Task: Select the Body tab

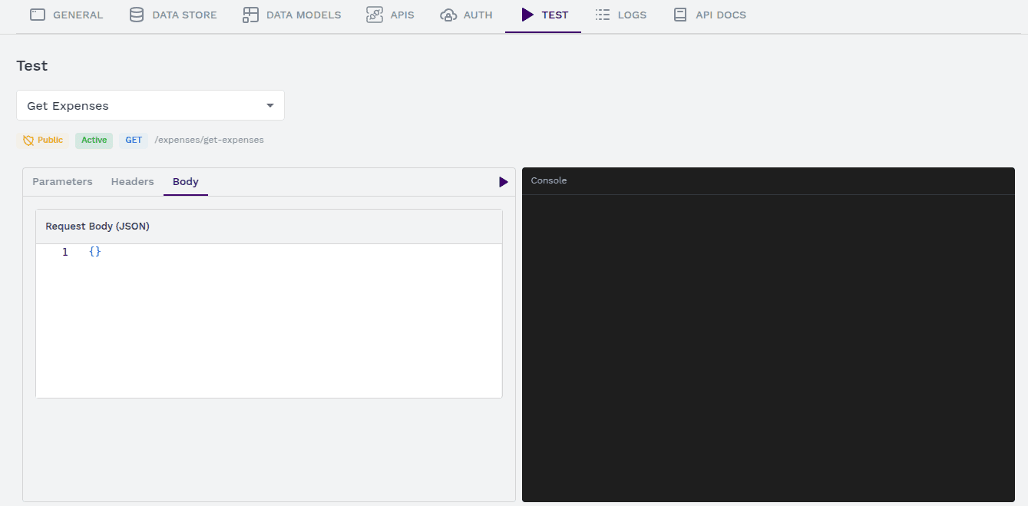Action: (x=185, y=181)
